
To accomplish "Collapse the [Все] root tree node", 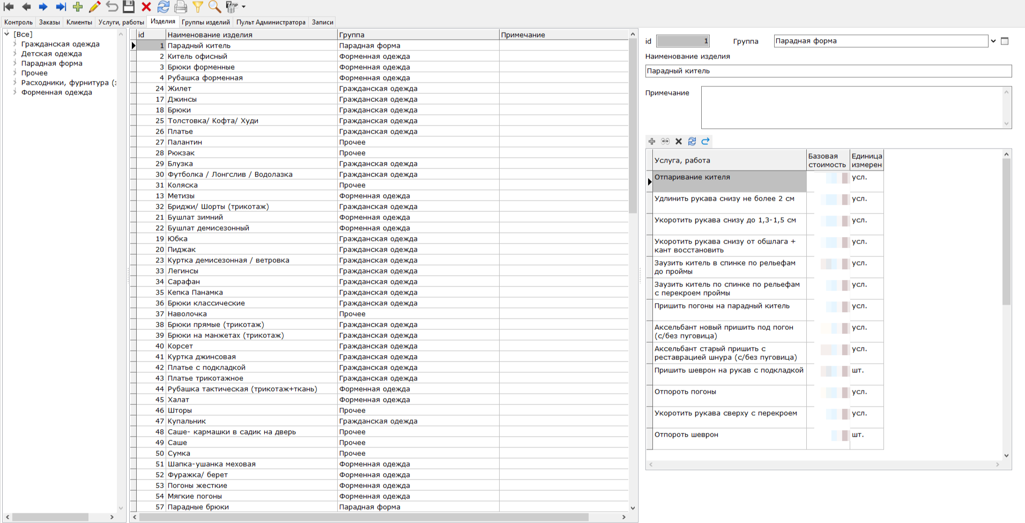I will [x=7, y=34].
